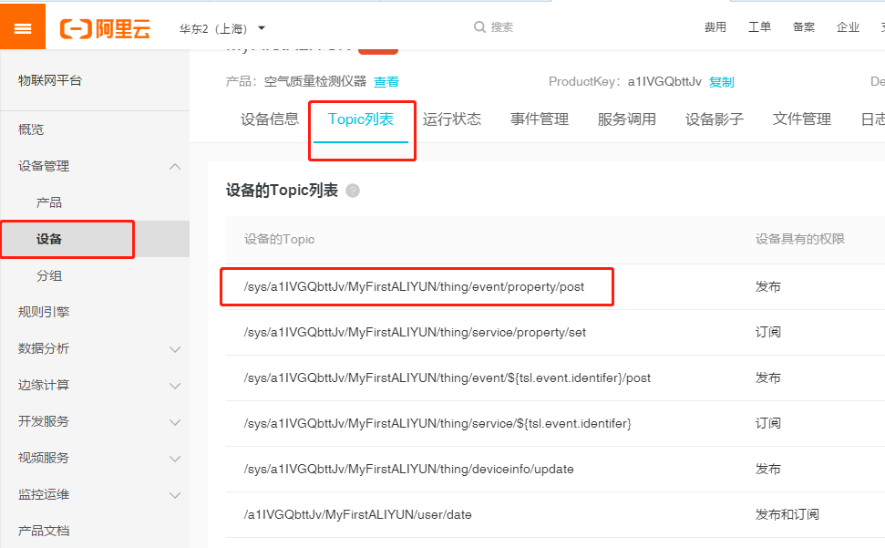This screenshot has height=548, width=885.
Task: Open the 设备影子 tab
Action: click(x=715, y=119)
